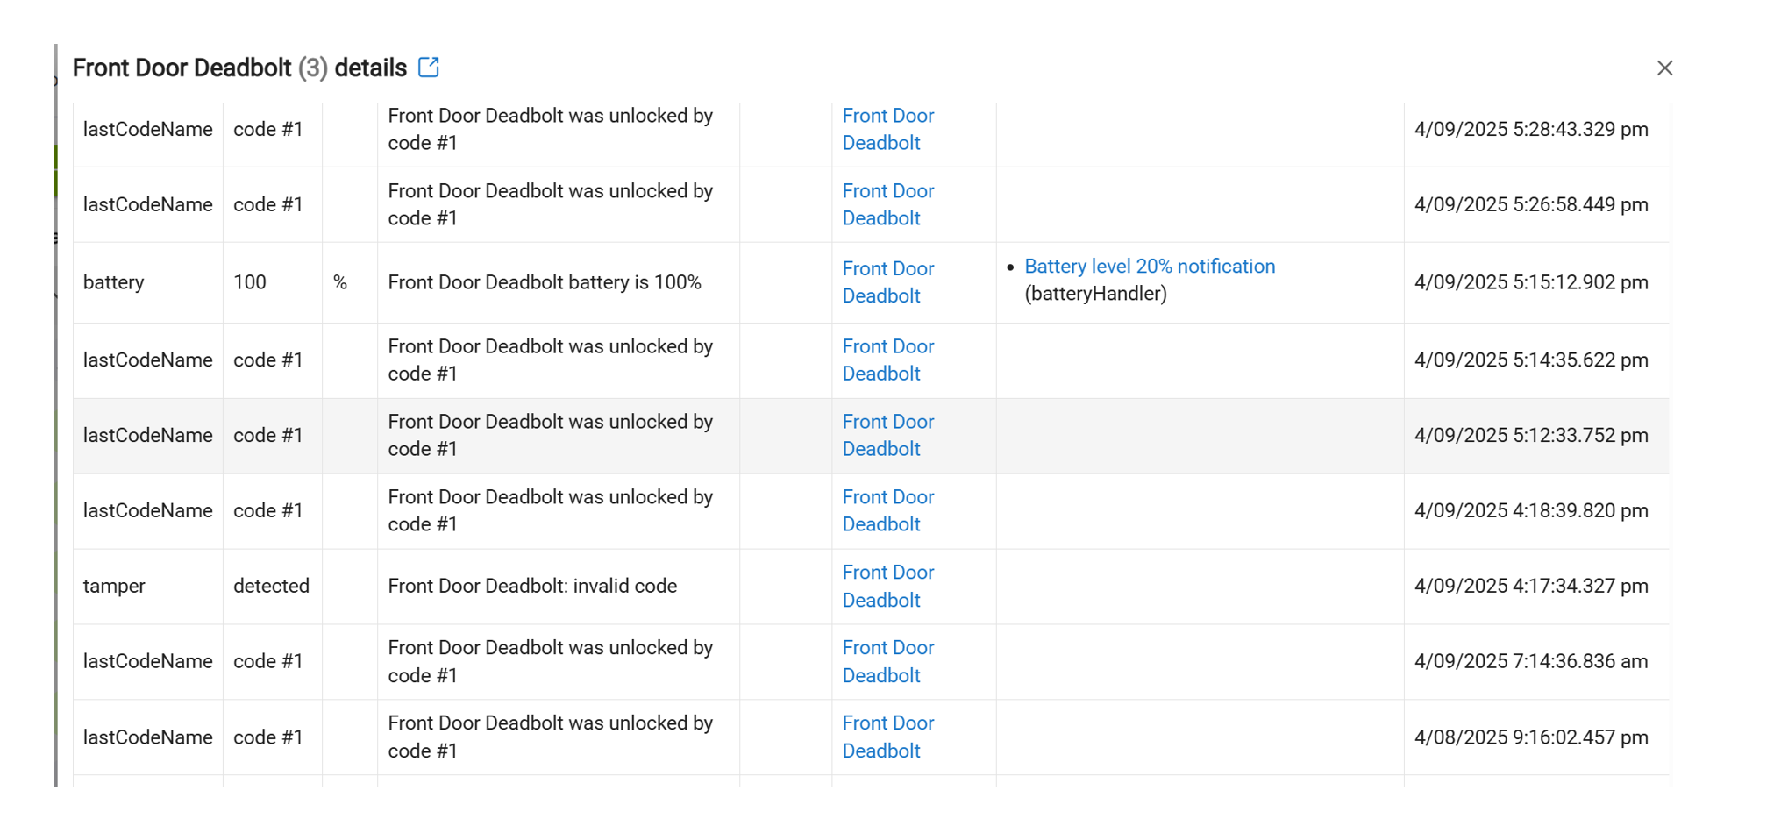The image size is (1781, 833).
Task: Click device link for 4/08/2025 9:16:02.457 pm event
Action: 887,737
